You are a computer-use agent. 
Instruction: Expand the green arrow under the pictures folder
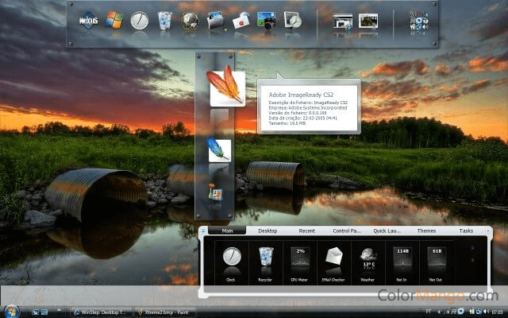point(225,30)
